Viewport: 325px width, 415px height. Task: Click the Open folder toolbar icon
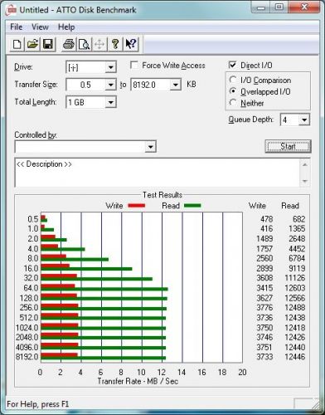click(32, 44)
